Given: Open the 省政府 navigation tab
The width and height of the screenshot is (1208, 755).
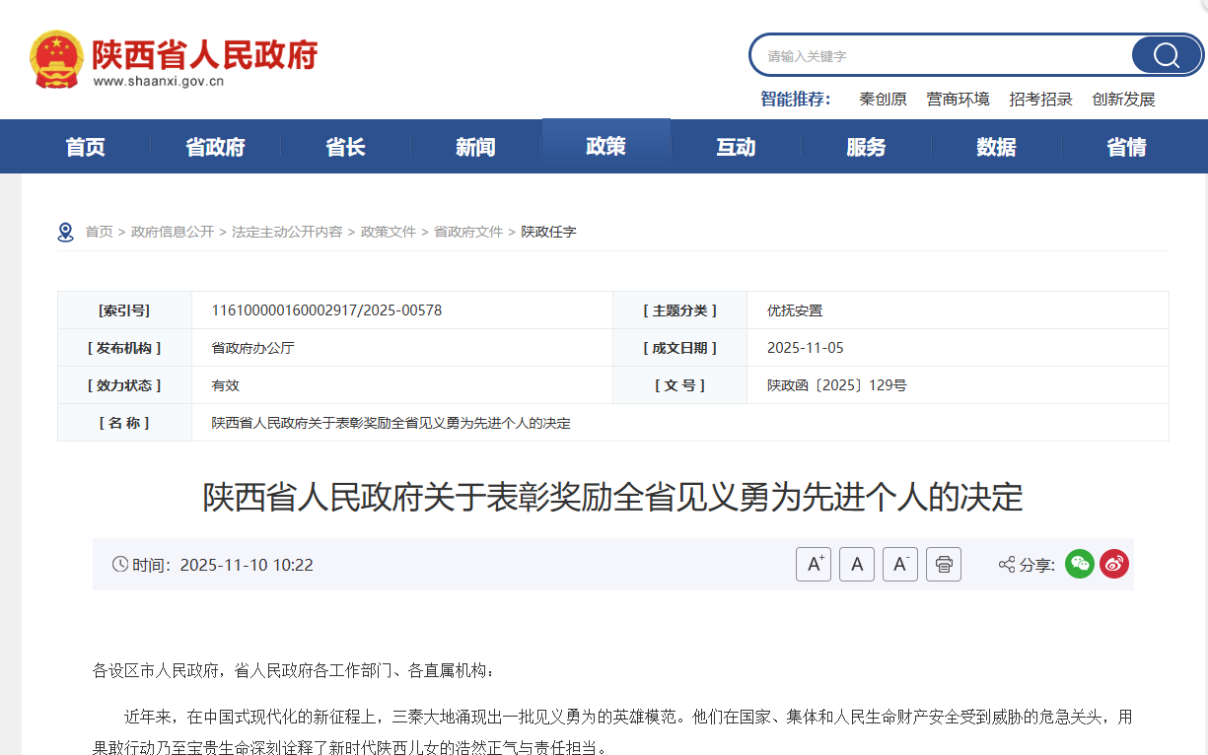Looking at the screenshot, I should pyautogui.click(x=215, y=147).
